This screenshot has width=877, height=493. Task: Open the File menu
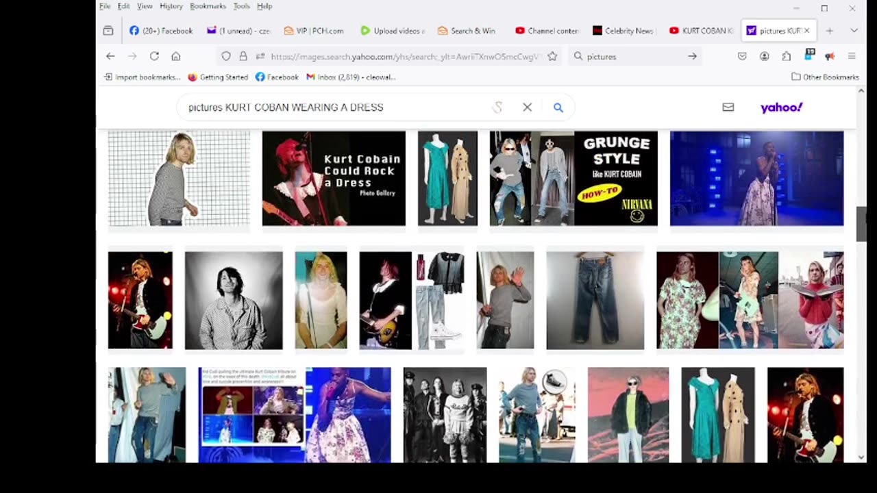click(105, 6)
